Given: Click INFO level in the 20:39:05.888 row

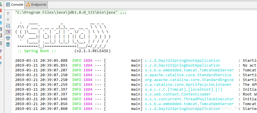Looking at the screenshot, I should [x=77, y=61].
